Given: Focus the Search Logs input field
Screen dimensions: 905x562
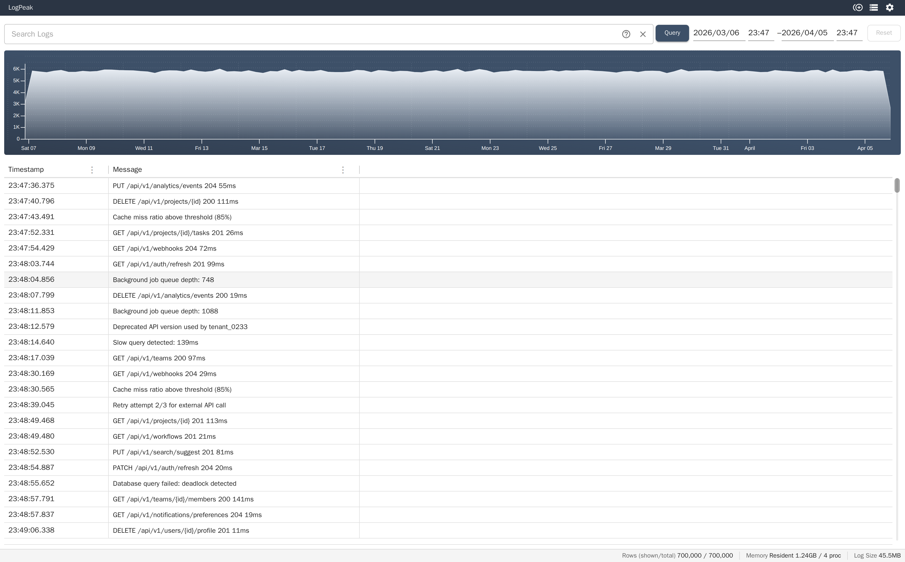Looking at the screenshot, I should point(312,34).
